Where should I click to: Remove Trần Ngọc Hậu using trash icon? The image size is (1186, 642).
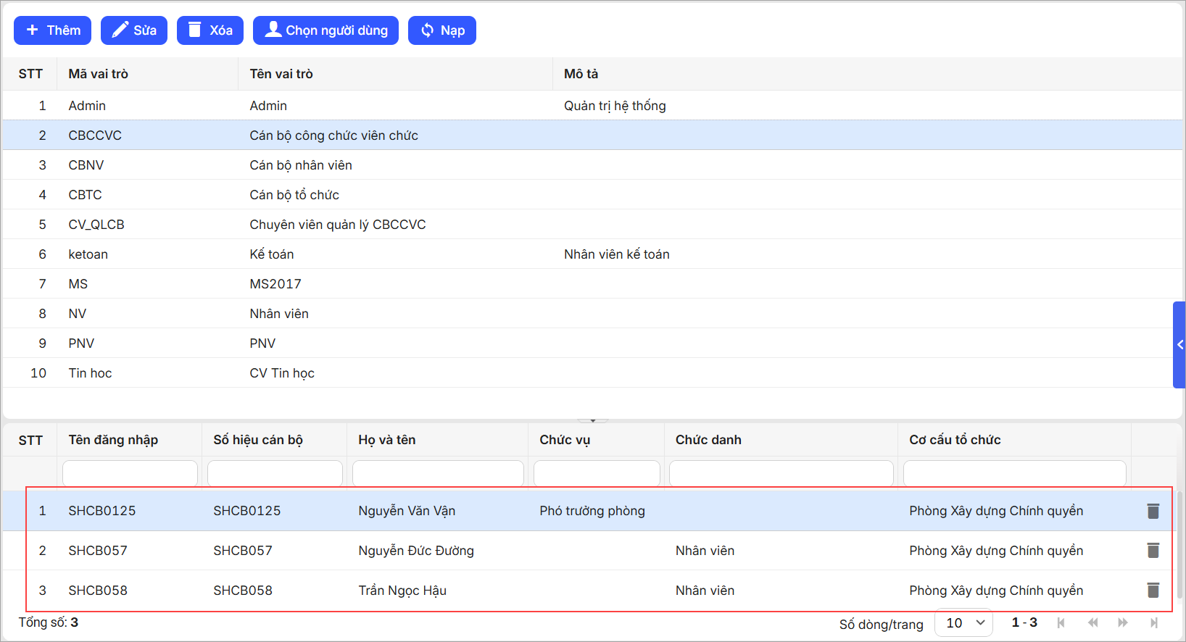[1153, 591]
